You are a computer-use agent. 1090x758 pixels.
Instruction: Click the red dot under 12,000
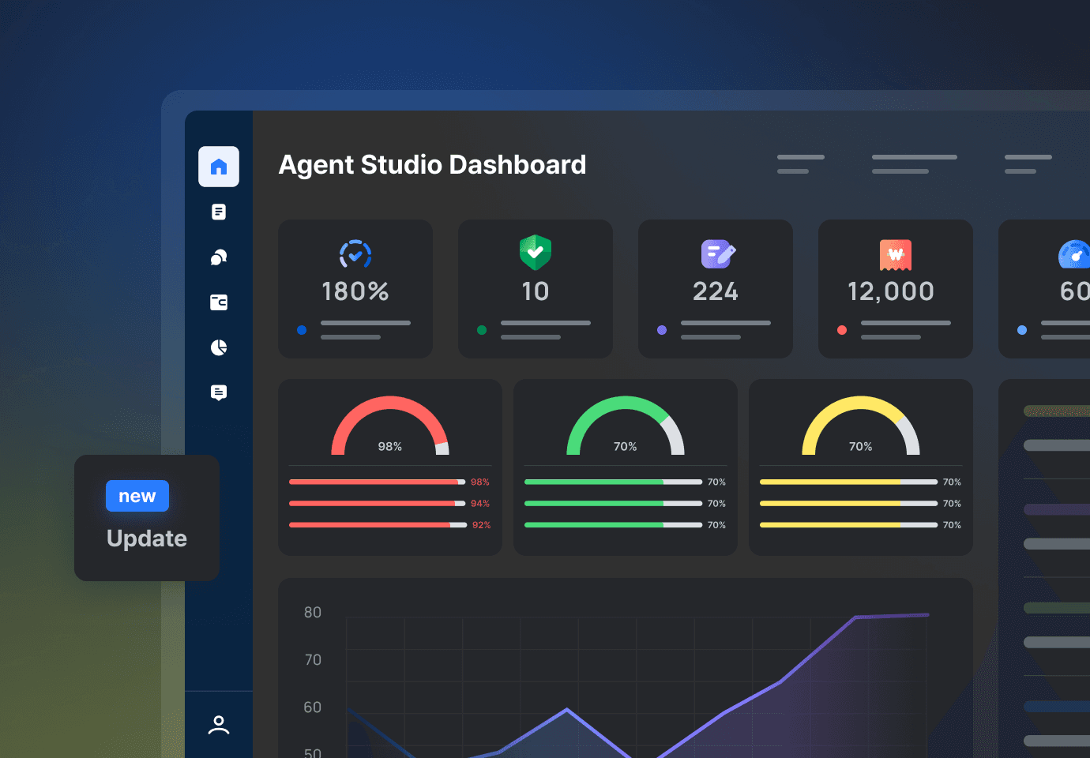[x=842, y=330]
